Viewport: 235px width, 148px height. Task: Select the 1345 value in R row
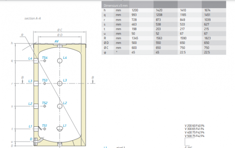click(x=135, y=38)
